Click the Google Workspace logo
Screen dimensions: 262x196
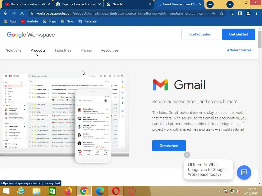coord(31,35)
